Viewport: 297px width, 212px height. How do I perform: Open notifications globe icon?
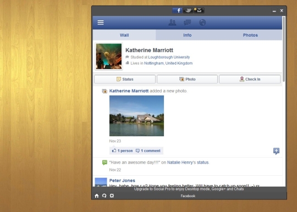tap(202, 23)
